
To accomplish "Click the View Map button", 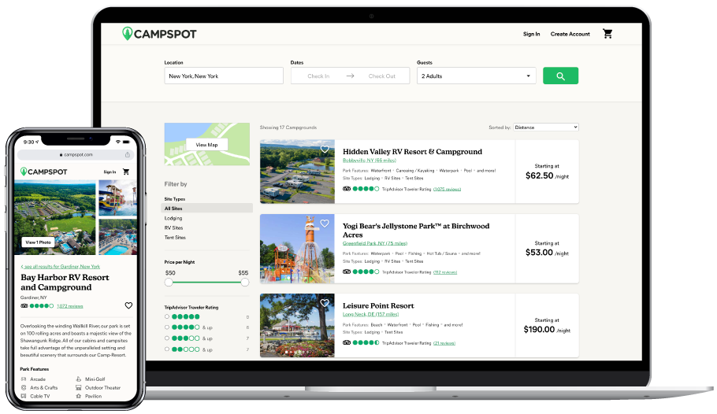I will point(206,145).
